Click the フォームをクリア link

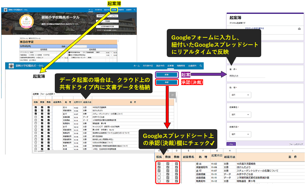pos(296,145)
